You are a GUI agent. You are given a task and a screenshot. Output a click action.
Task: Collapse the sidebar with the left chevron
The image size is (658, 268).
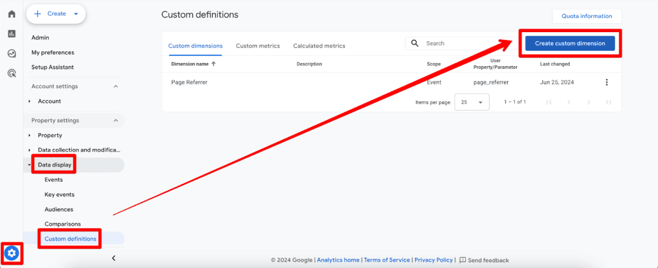tap(114, 258)
